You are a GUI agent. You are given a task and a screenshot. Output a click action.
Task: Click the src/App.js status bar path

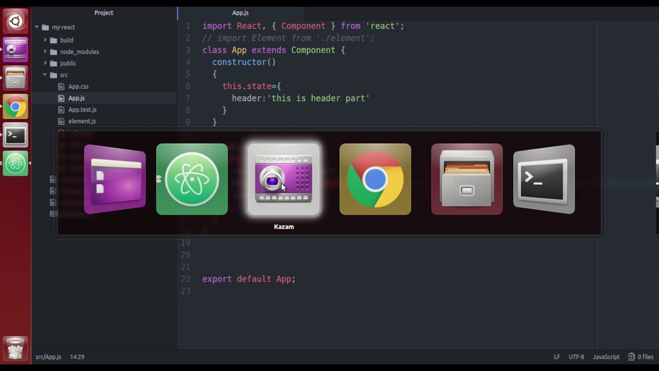pos(48,357)
